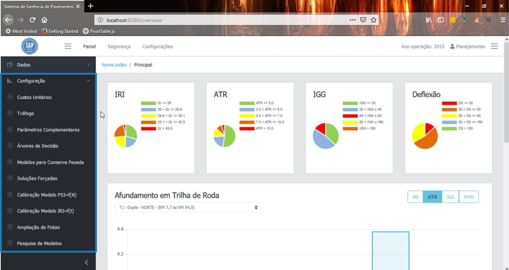
Task: Click green QI <= 26 legend swatch
Action: [148, 103]
